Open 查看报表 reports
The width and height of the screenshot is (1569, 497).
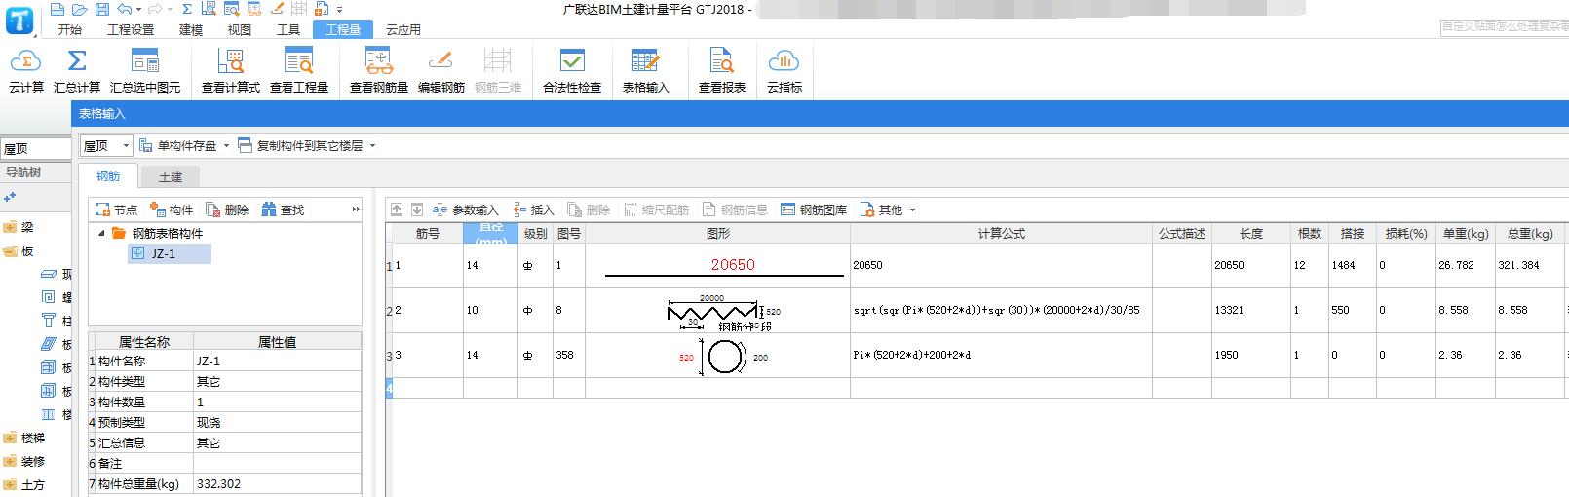[722, 70]
